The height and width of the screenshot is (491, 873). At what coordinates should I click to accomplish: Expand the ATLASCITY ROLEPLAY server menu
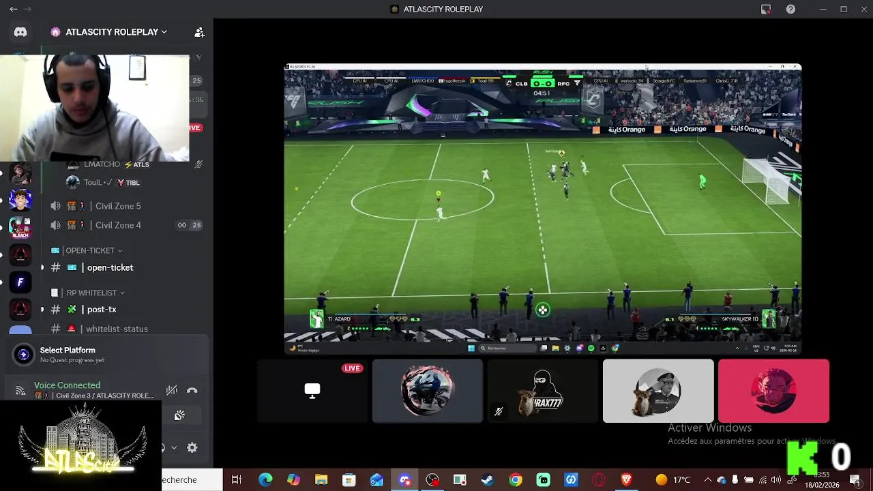point(108,32)
